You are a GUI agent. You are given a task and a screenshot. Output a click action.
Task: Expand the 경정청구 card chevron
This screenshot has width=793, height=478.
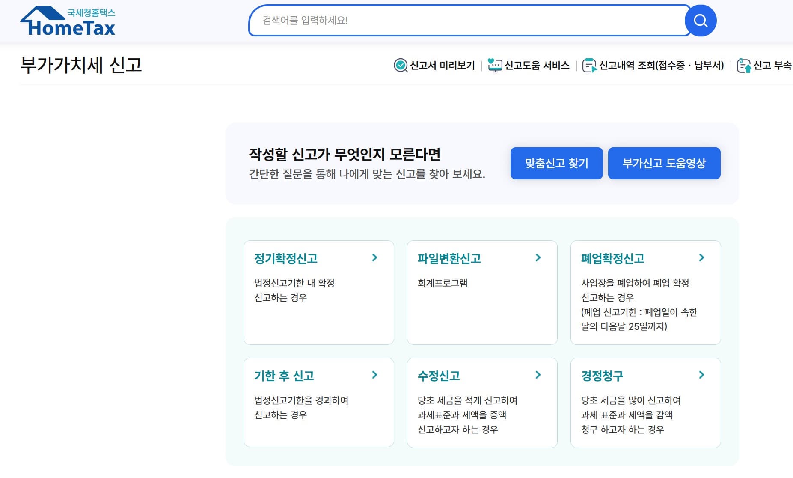pos(701,375)
